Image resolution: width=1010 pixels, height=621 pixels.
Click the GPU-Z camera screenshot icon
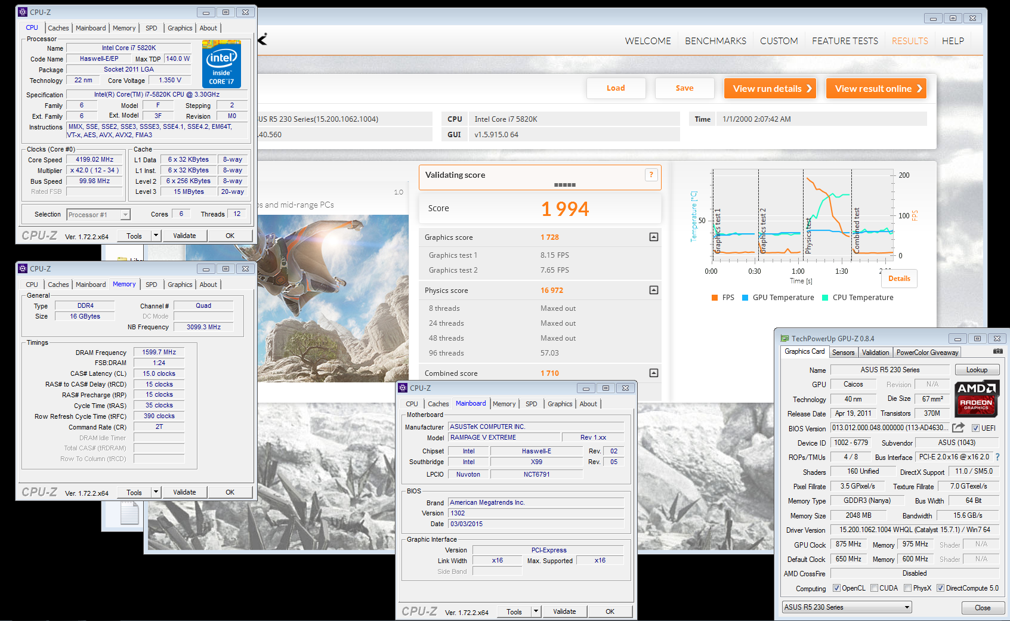point(997,352)
